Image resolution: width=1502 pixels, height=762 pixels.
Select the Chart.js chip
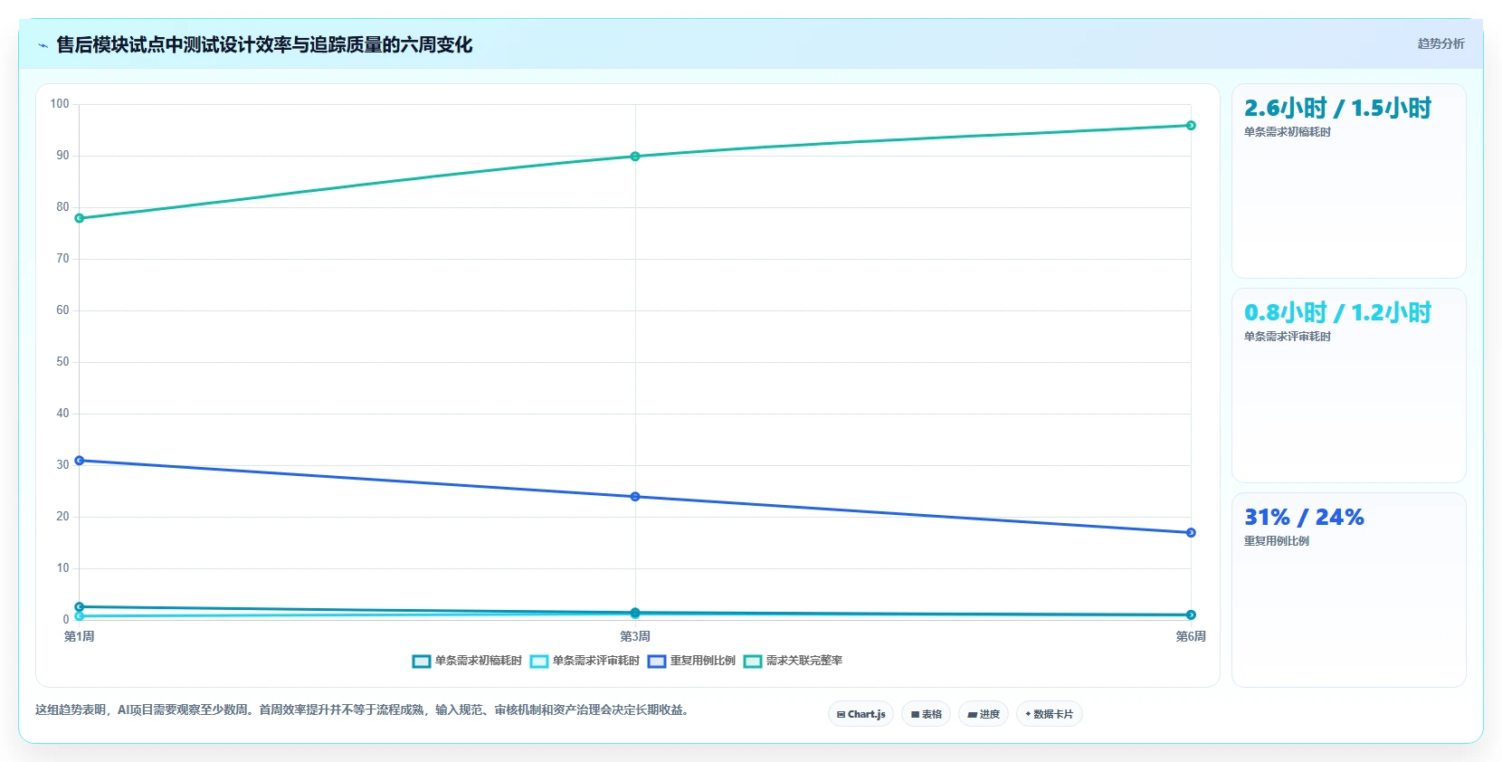point(860,714)
